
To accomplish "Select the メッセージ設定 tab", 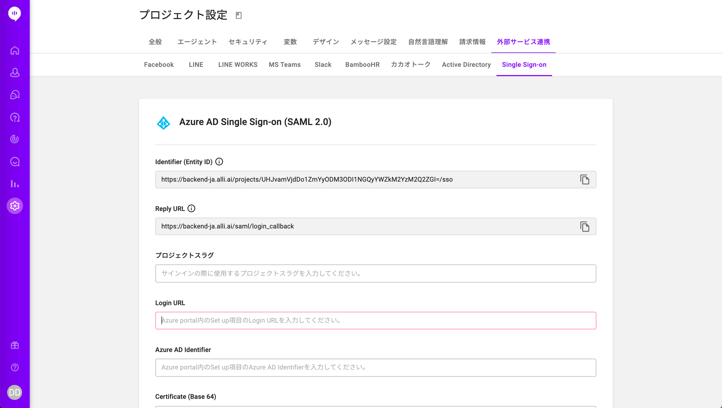I will click(374, 42).
